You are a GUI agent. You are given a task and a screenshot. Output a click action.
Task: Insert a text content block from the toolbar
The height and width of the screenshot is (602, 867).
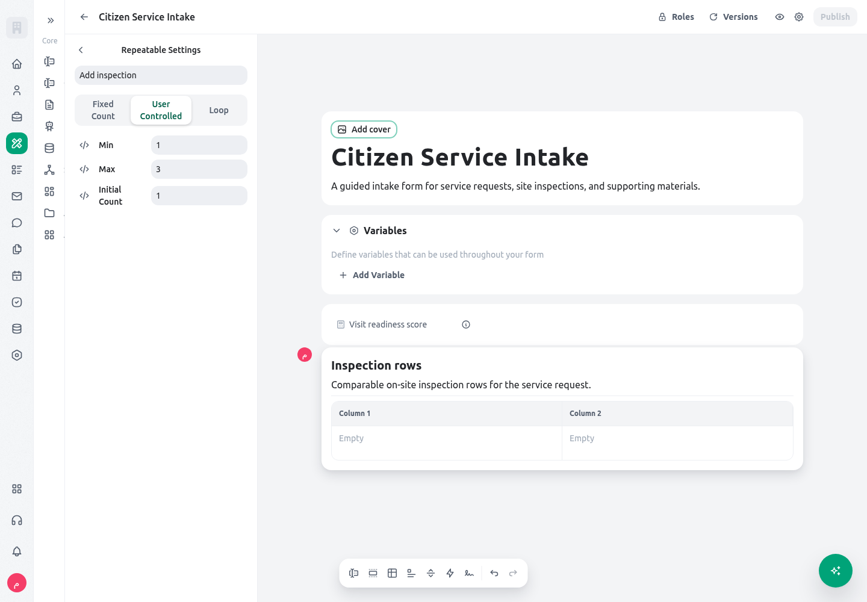(412, 573)
